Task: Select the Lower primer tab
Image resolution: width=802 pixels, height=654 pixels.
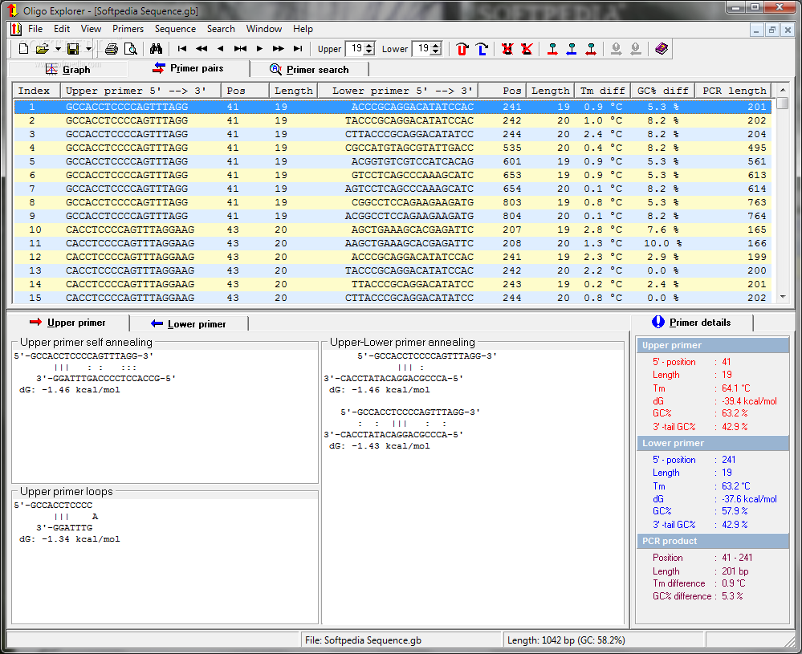Action: point(189,323)
